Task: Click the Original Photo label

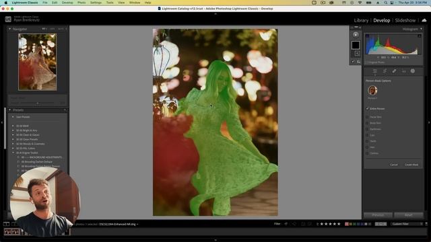Action: 376,63
